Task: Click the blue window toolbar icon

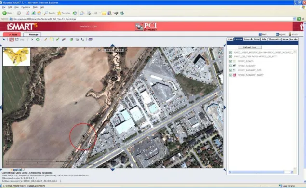Action: 90,40
